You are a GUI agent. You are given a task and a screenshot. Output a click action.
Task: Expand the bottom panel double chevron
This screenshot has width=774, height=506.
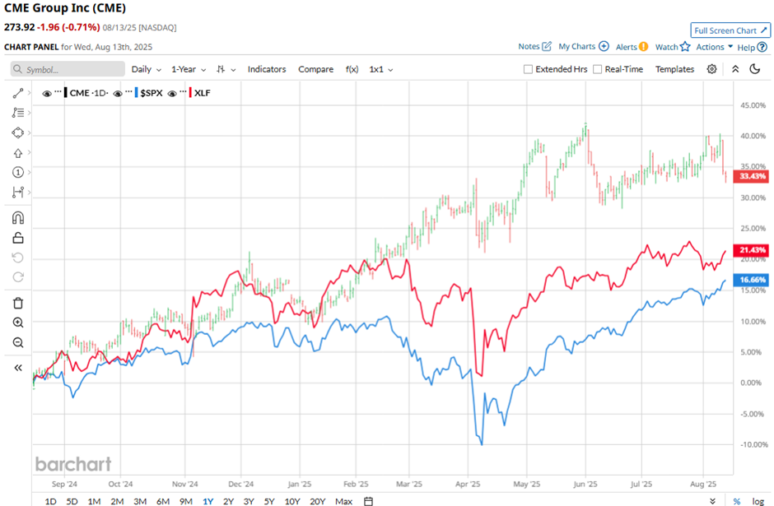pos(712,501)
